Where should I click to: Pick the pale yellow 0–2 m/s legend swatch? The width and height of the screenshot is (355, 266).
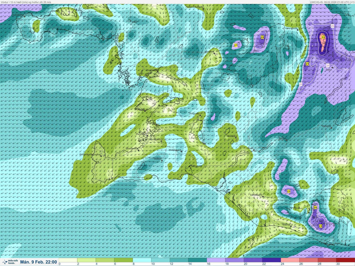tap(68, 260)
